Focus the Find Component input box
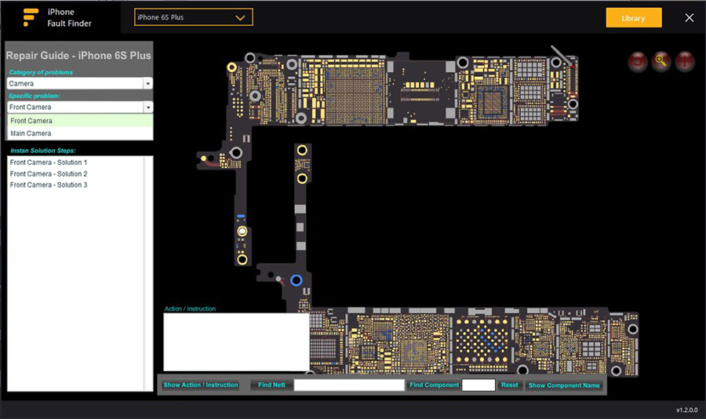 (479, 385)
